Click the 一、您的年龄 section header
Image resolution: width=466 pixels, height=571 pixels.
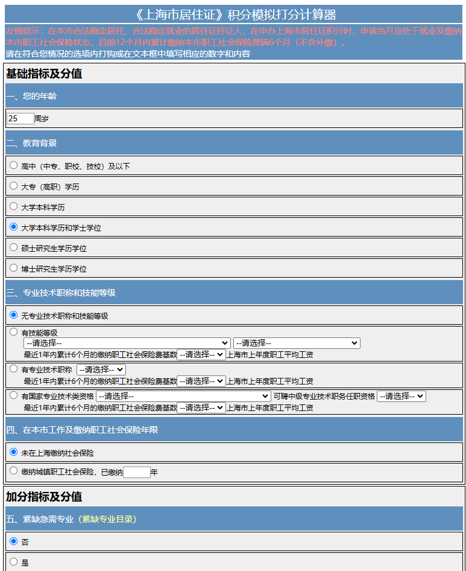point(235,96)
